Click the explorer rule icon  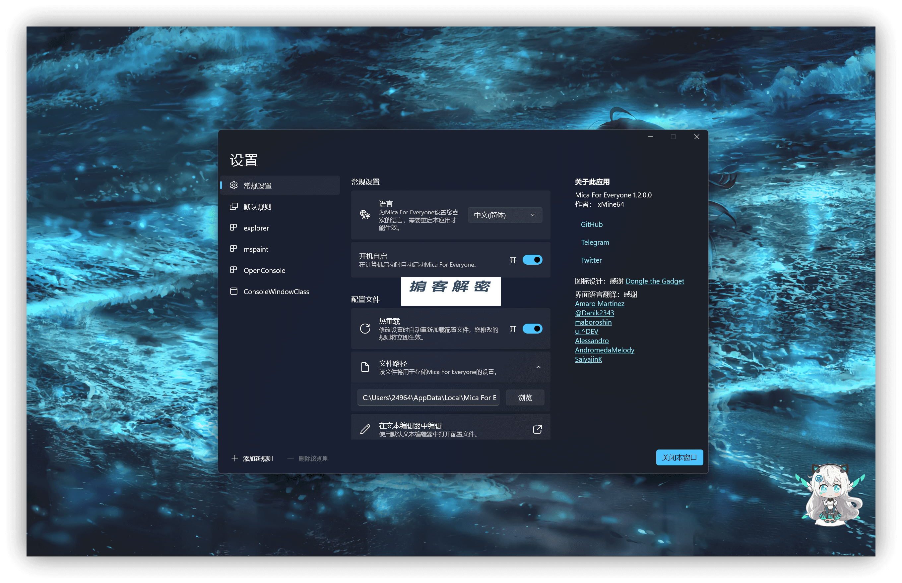[x=234, y=228]
